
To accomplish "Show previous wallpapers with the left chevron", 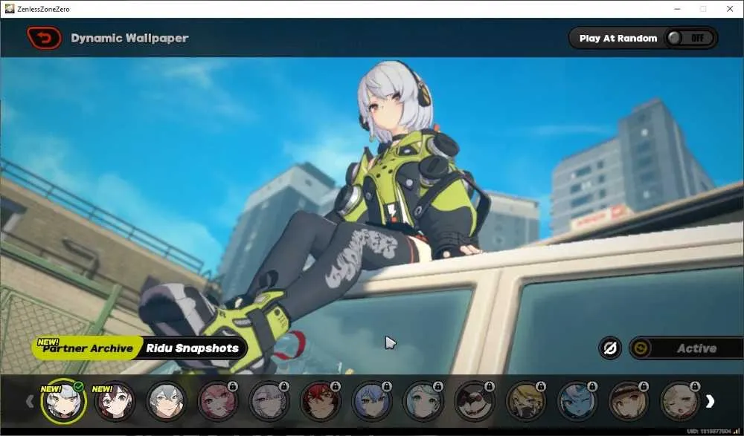I will [30, 401].
